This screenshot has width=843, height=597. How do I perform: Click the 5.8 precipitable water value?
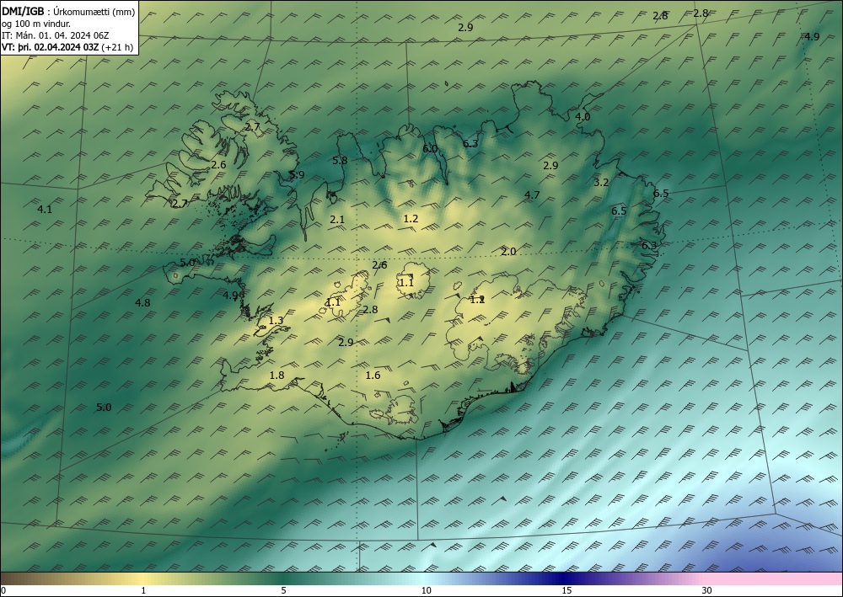(x=340, y=160)
